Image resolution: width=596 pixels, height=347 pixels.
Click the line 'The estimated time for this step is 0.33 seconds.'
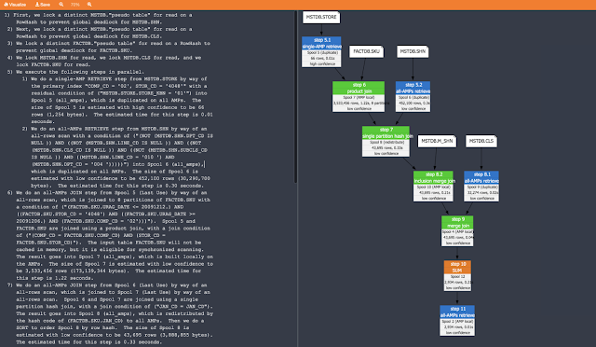89,342
